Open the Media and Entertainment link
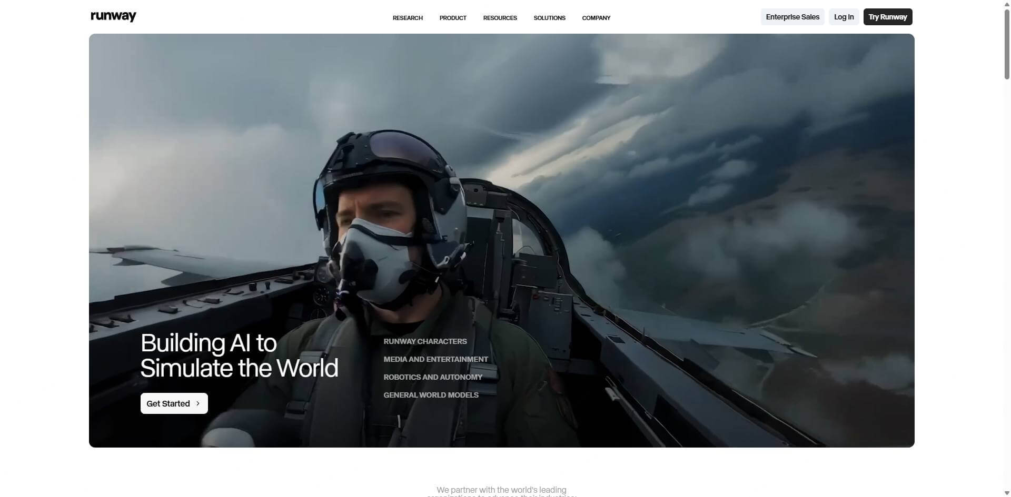Viewport: 1011px width, 497px height. point(435,359)
